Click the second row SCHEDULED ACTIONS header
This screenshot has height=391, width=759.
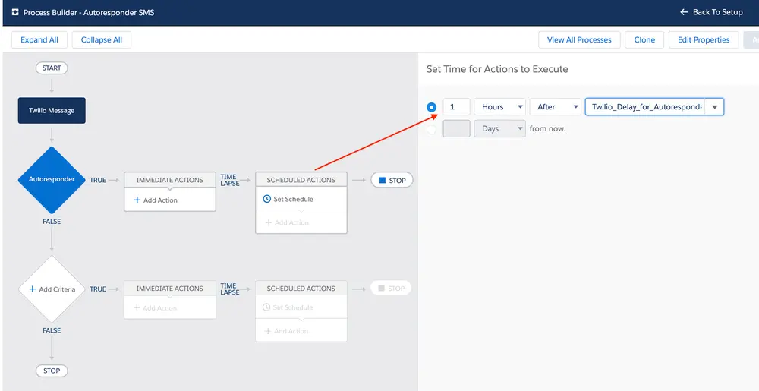[x=301, y=289]
